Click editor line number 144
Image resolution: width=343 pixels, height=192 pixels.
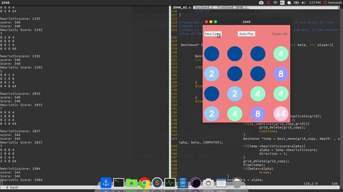click(174, 146)
